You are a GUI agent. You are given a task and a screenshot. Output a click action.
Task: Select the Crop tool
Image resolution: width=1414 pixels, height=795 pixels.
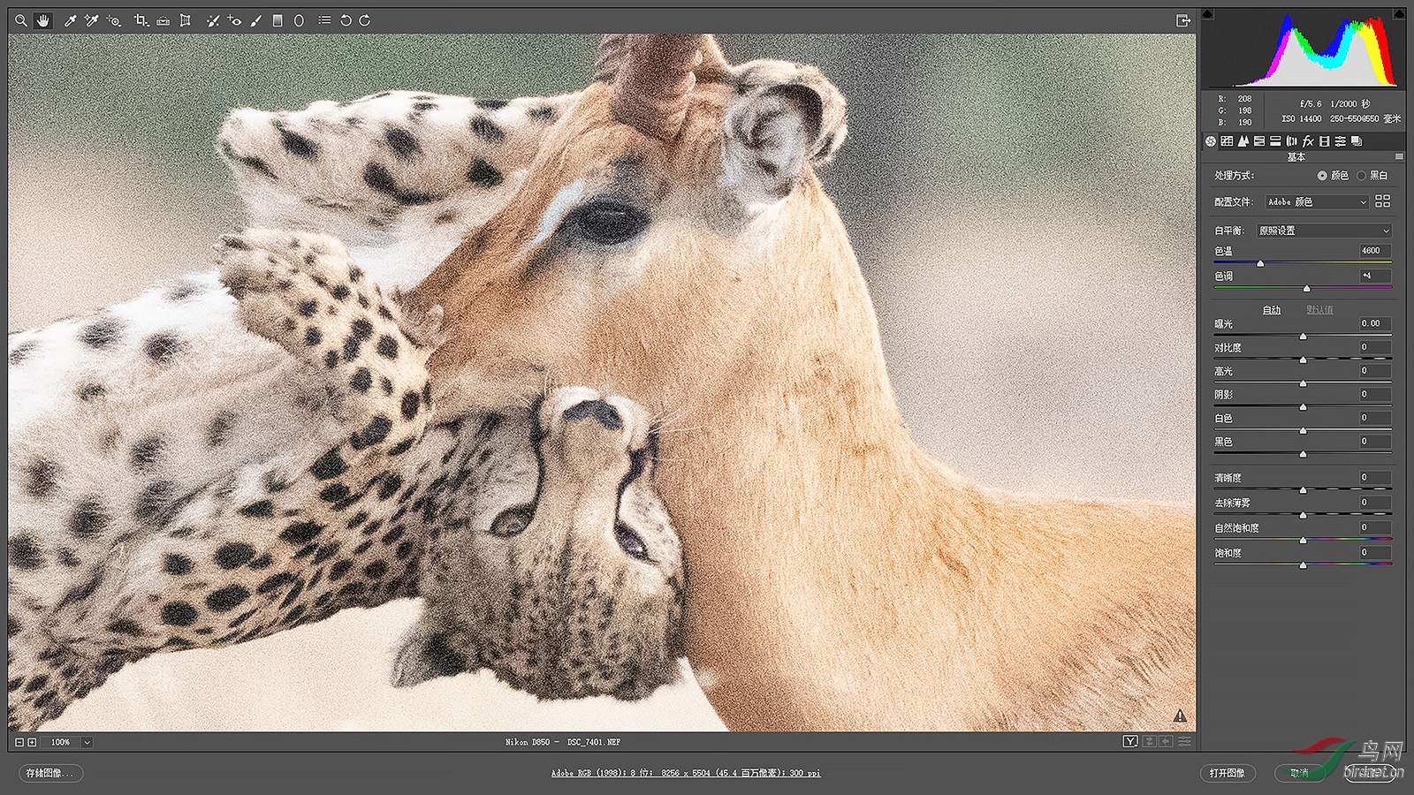pos(141,20)
